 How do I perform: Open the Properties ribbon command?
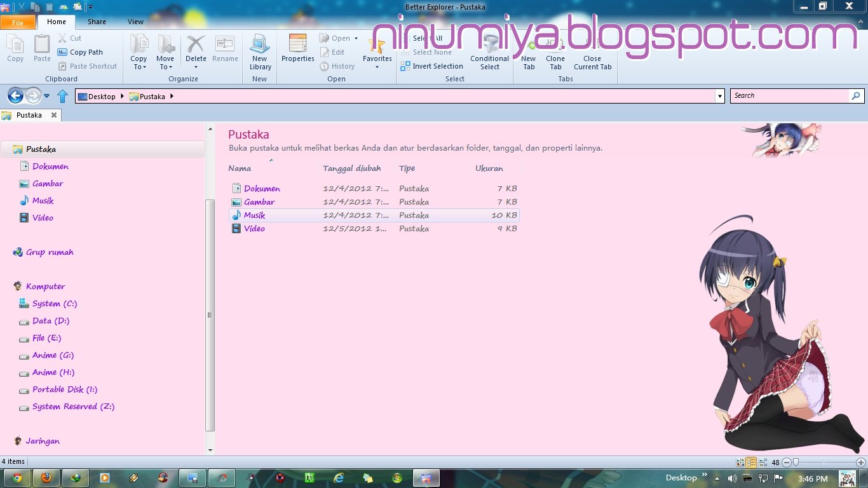[x=298, y=48]
